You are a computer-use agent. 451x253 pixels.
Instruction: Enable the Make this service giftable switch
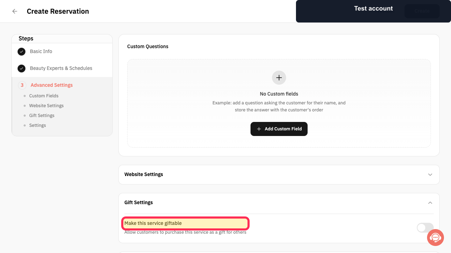[x=425, y=228]
